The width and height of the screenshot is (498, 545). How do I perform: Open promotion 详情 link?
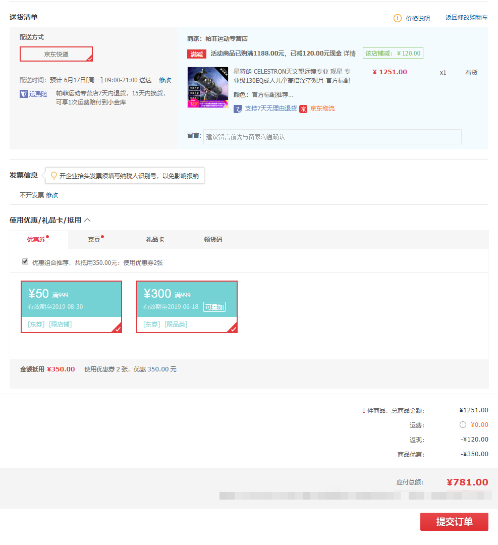350,53
